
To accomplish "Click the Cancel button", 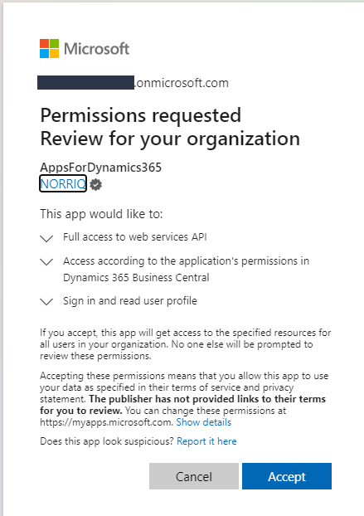I will click(194, 476).
